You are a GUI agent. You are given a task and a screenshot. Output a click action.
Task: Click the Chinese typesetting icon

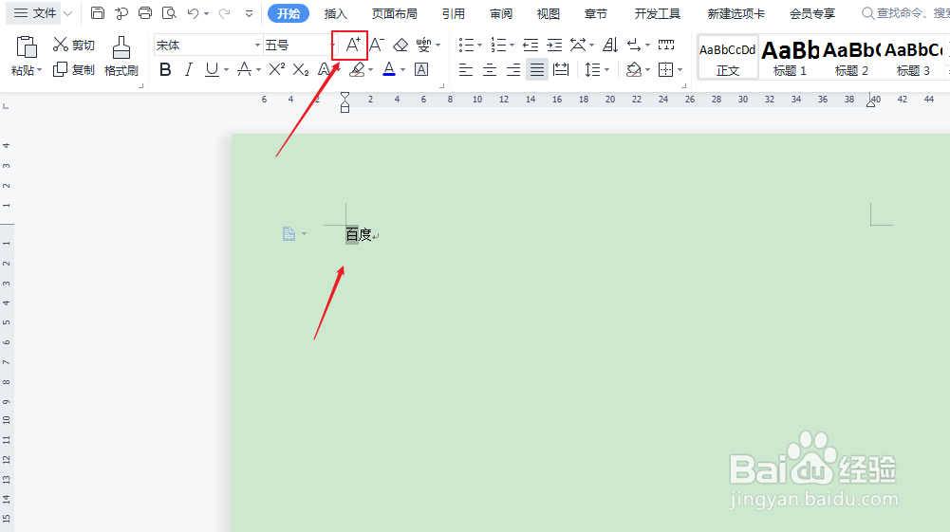[579, 45]
